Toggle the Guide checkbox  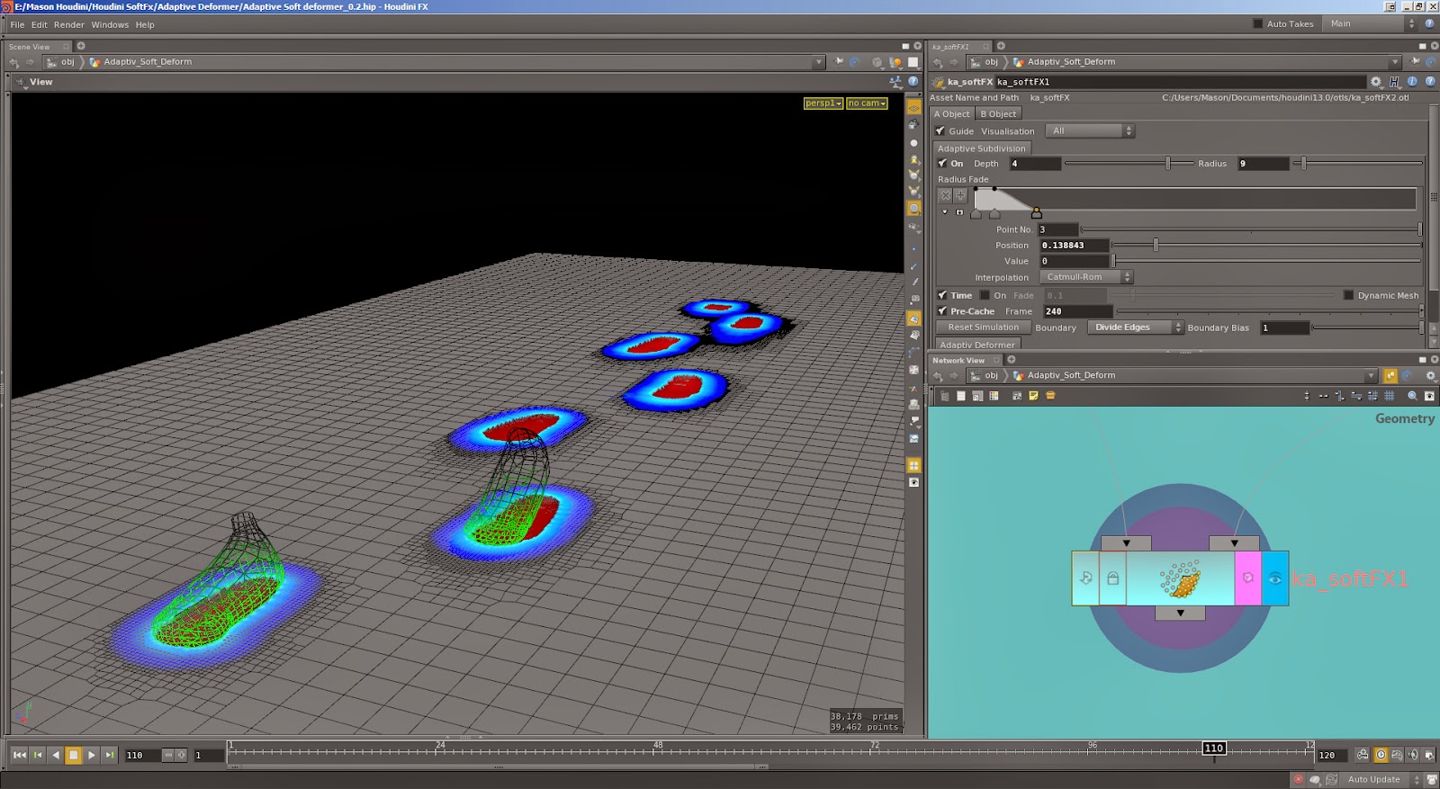coord(940,131)
